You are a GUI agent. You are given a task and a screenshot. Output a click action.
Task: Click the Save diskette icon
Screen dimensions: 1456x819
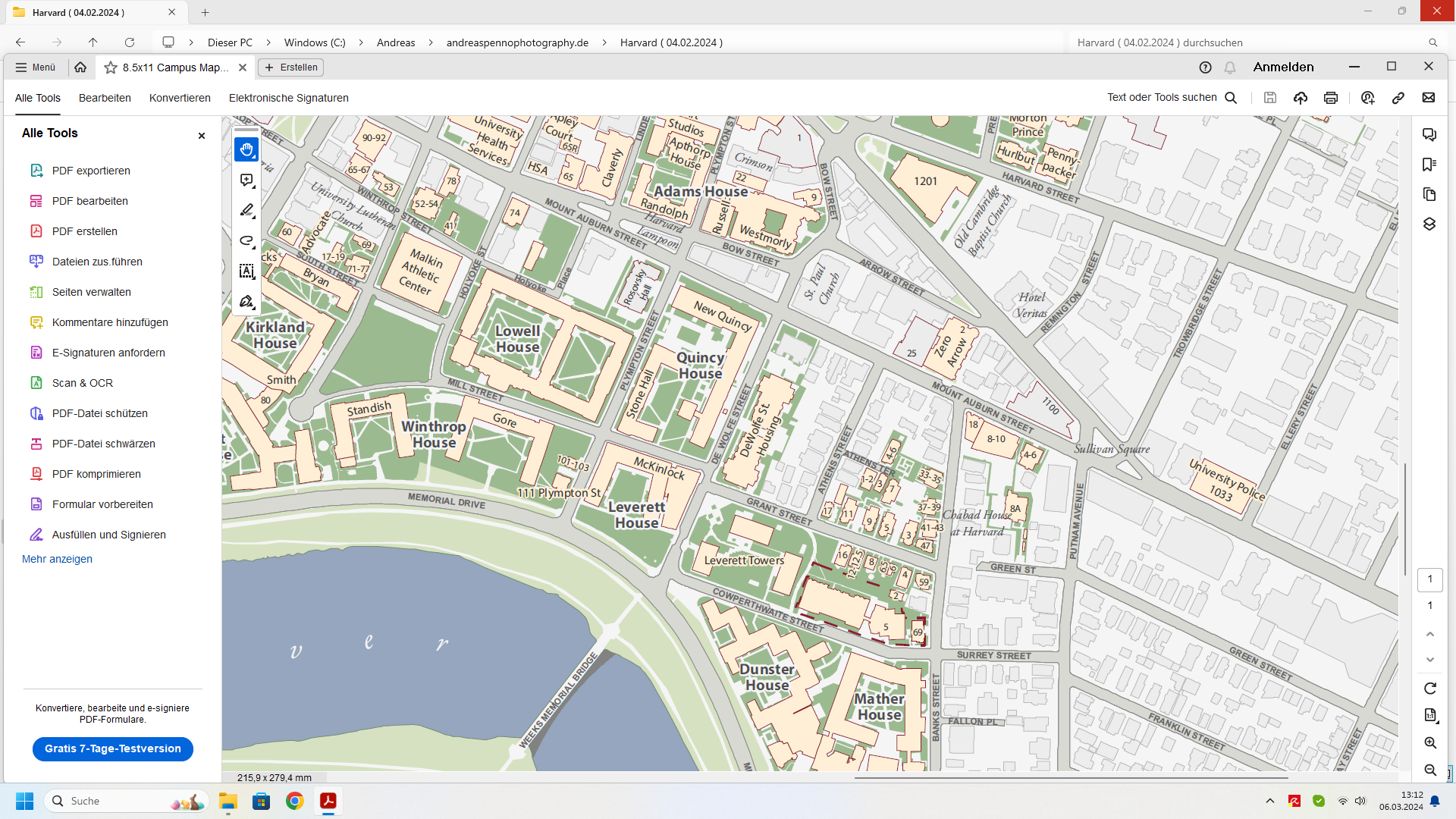tap(1270, 97)
